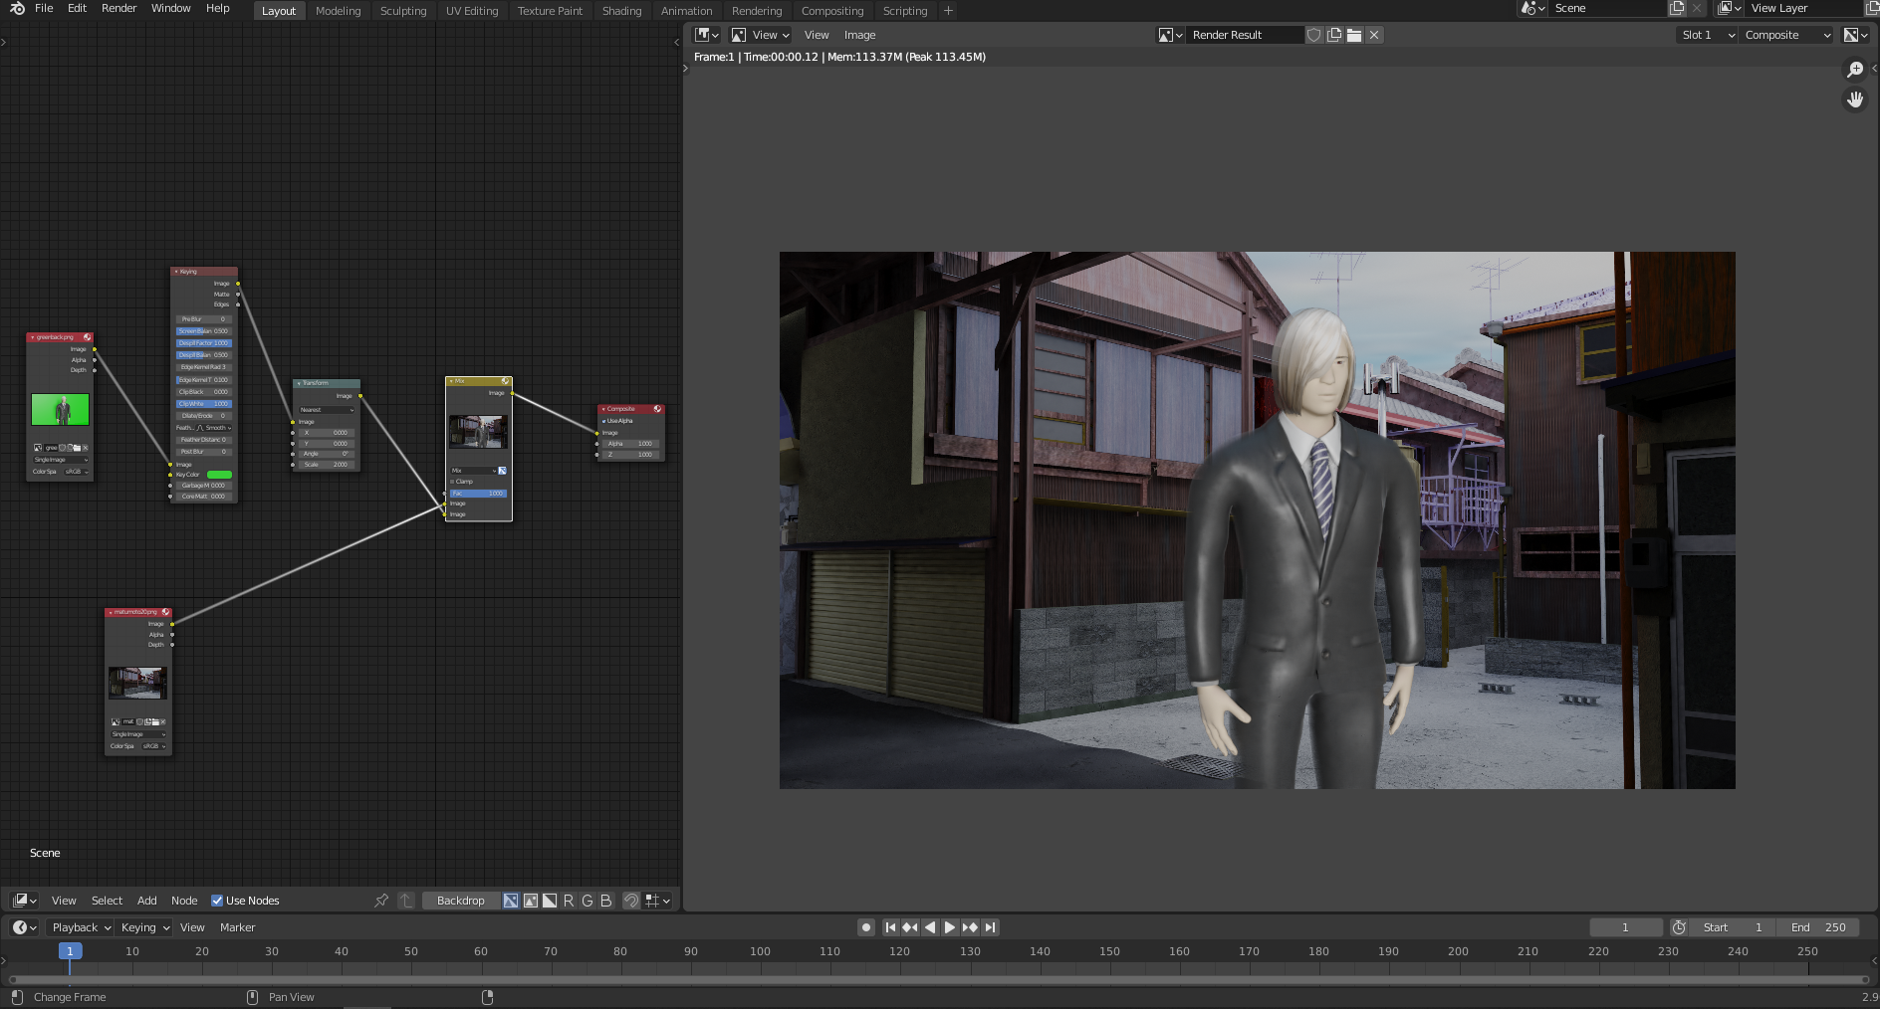
Task: Open the Playback dropdown in timeline
Action: click(81, 927)
